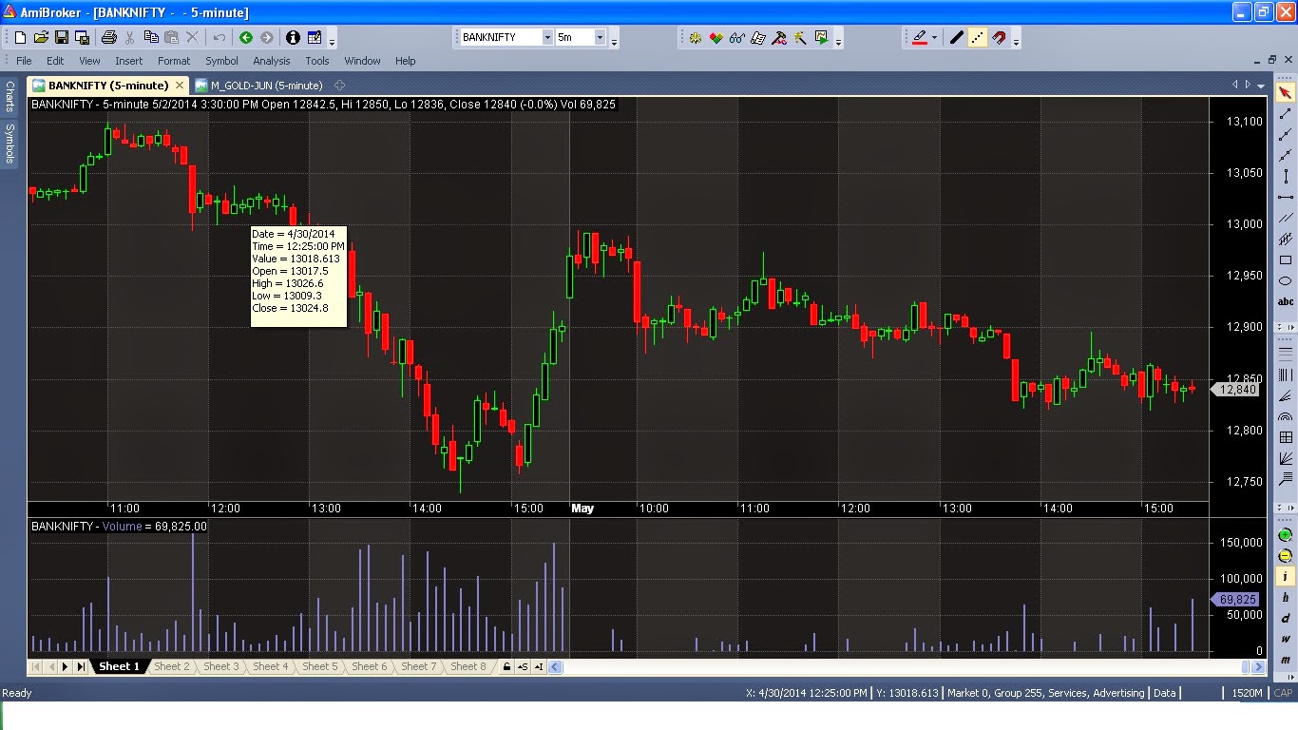Viewport: 1298px width, 730px height.
Task: Select the Sheet 8 tab
Action: click(x=468, y=666)
